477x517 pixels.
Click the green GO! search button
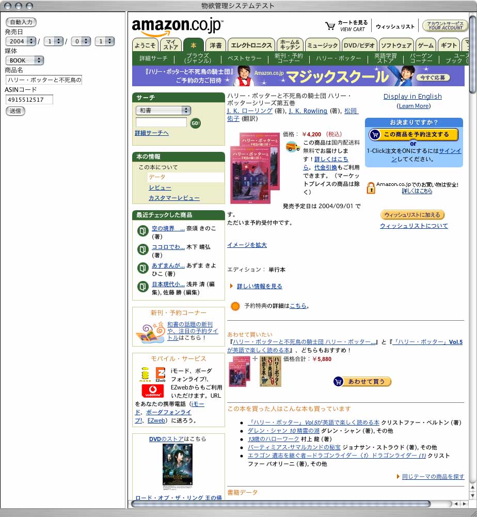click(x=196, y=123)
